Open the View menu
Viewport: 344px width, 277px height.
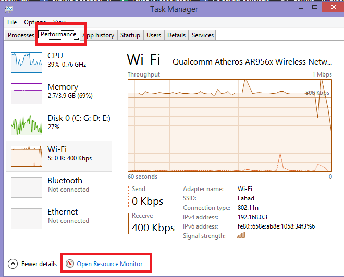pos(59,22)
